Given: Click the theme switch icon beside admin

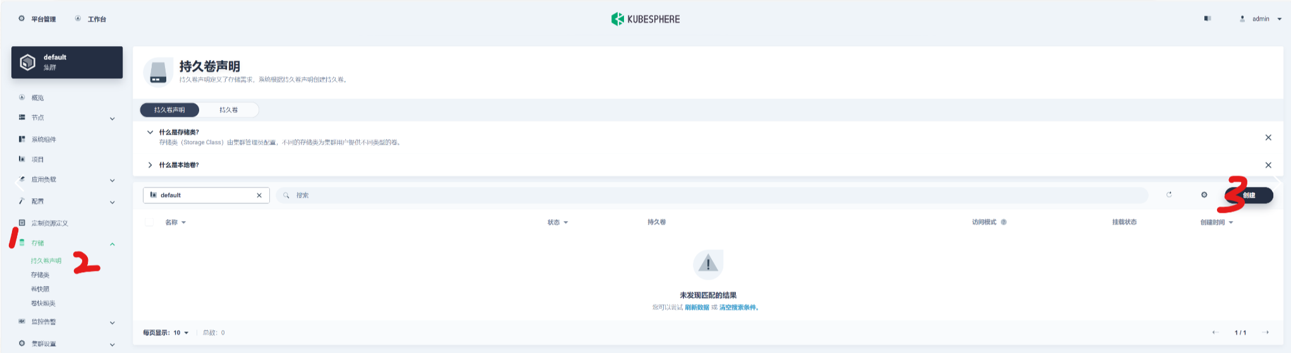Looking at the screenshot, I should point(1208,19).
